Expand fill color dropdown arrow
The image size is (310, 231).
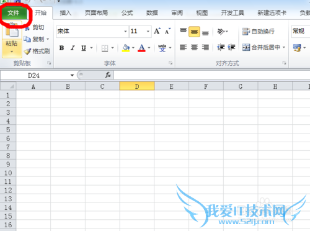click(133, 48)
